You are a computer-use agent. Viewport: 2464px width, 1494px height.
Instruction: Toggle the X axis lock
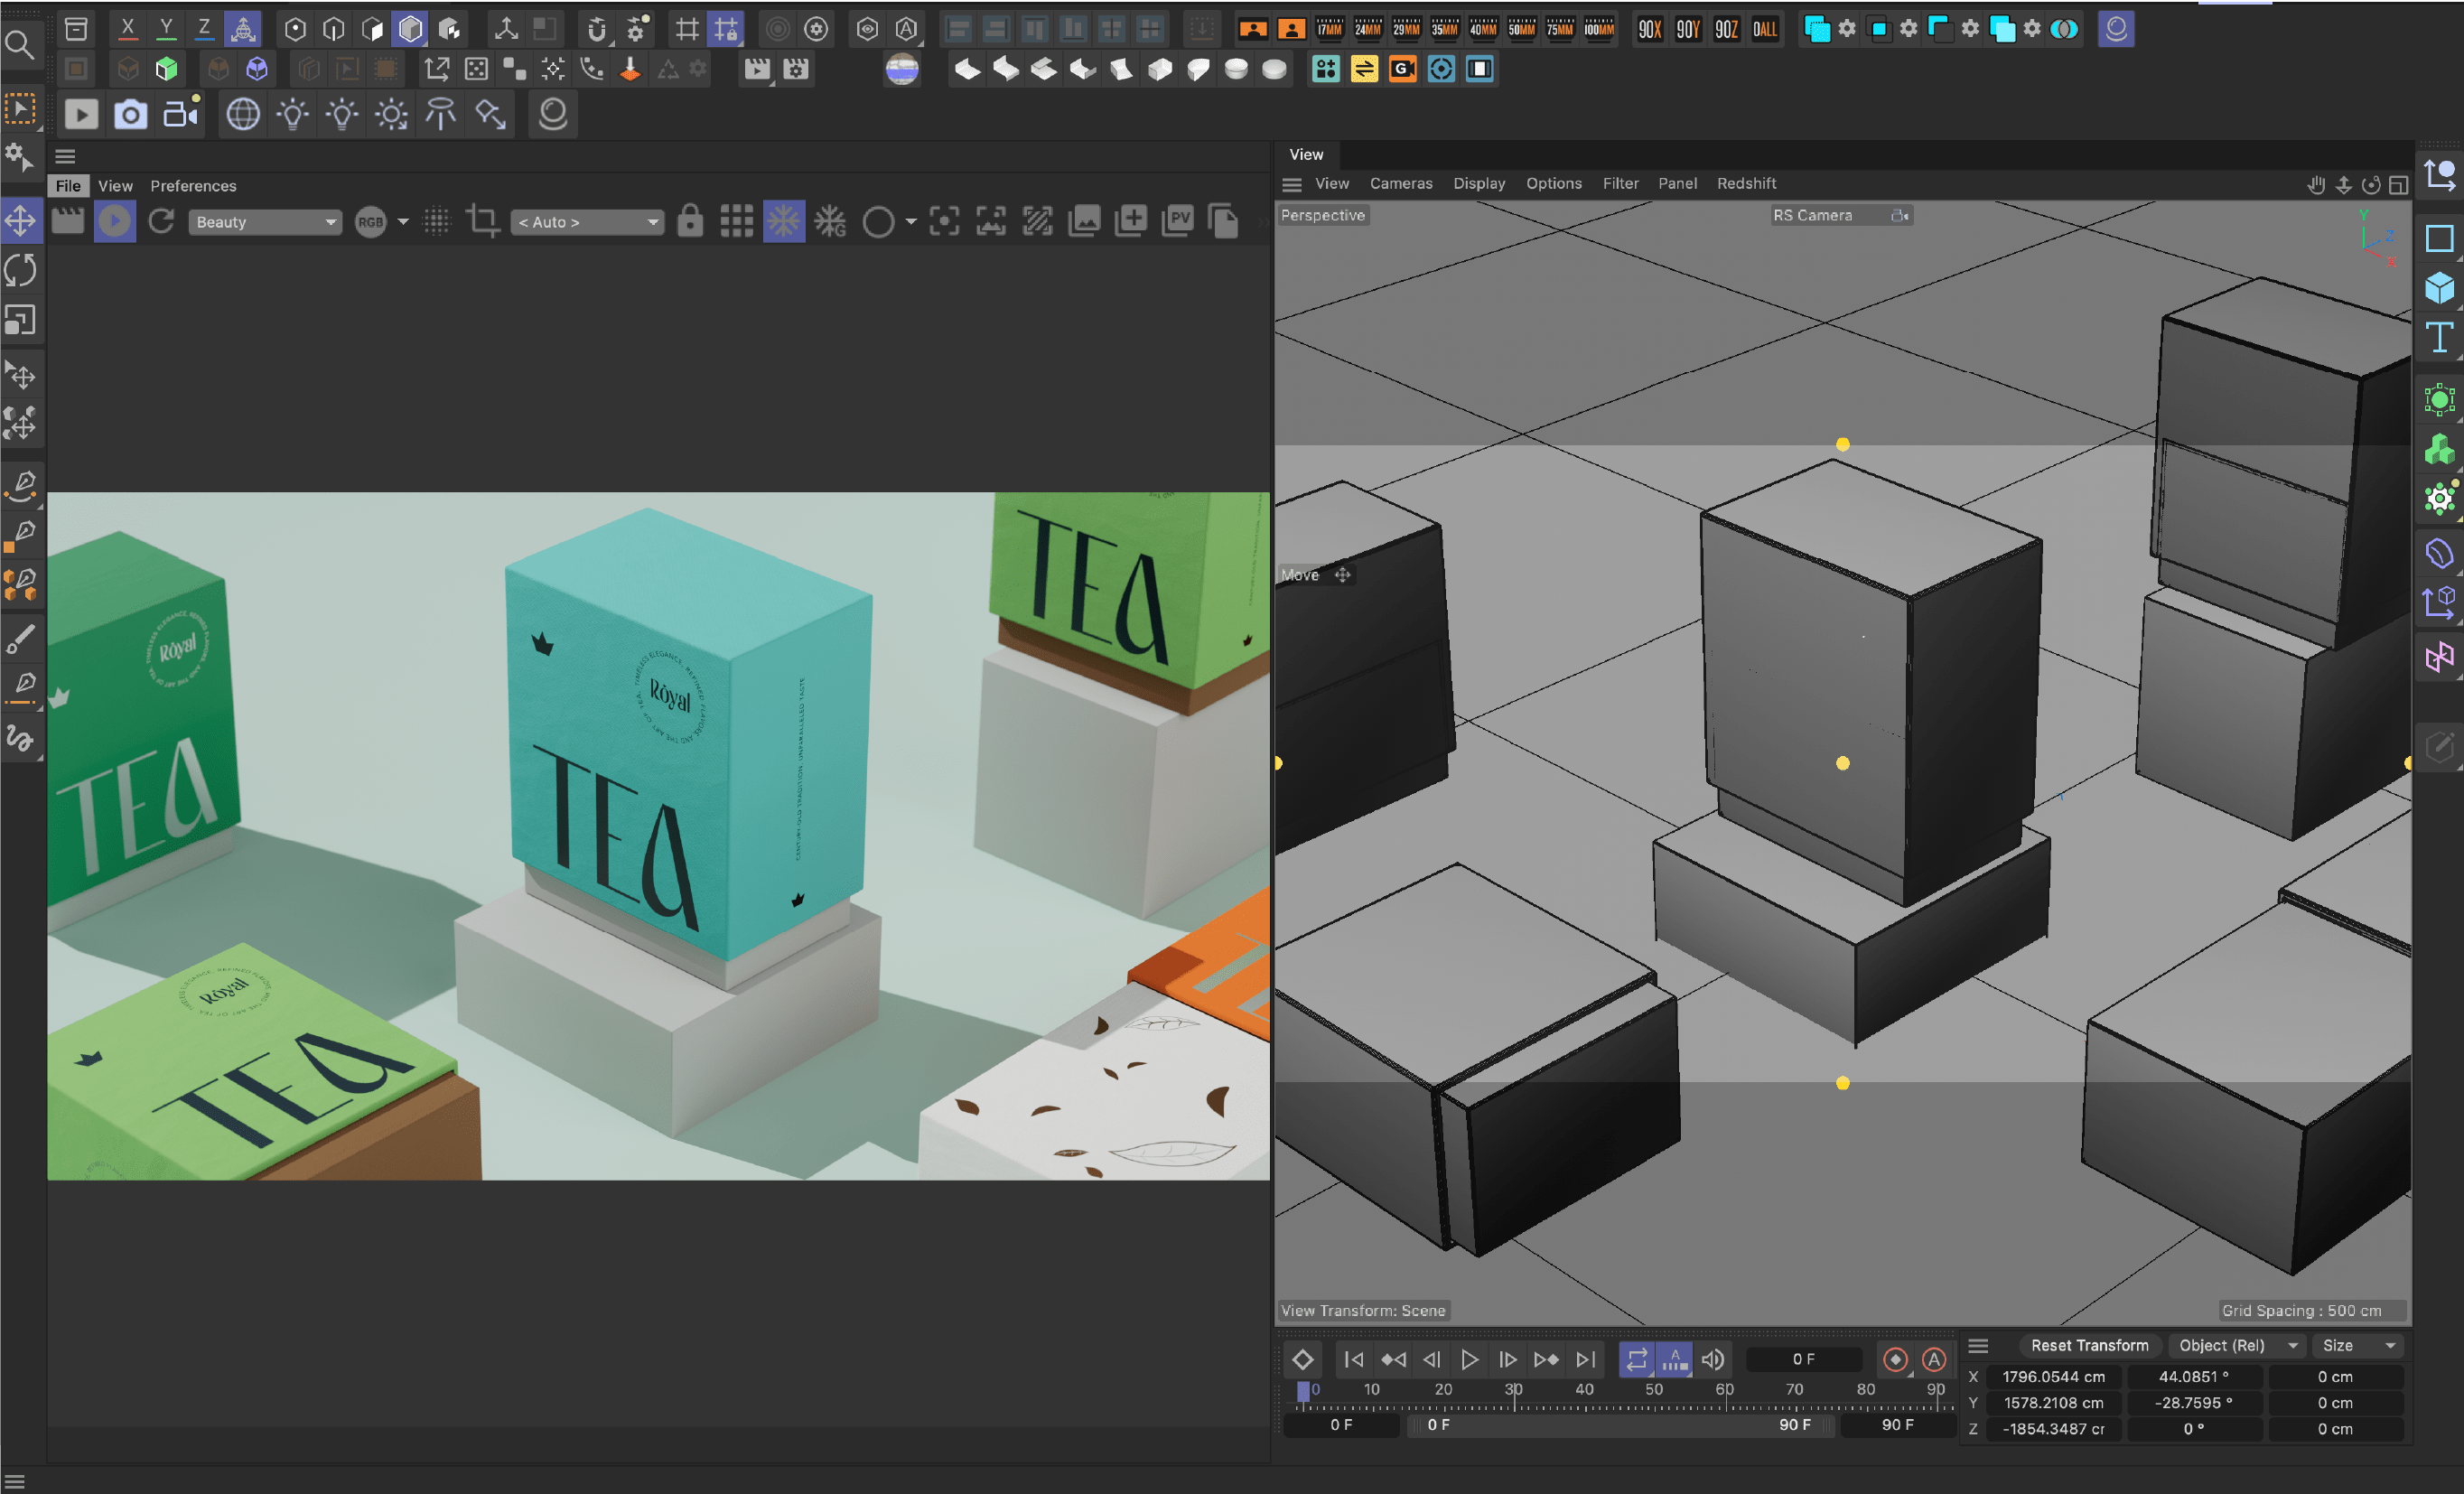tap(127, 29)
